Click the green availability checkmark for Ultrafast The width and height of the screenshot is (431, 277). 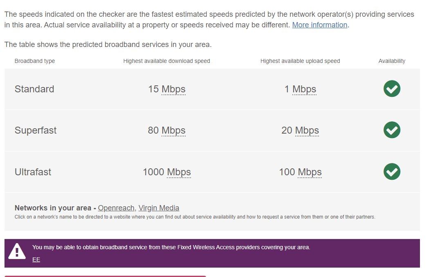tap(392, 172)
